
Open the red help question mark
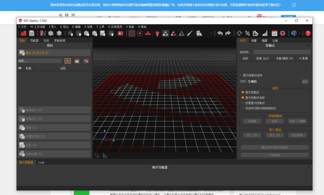coord(308,33)
